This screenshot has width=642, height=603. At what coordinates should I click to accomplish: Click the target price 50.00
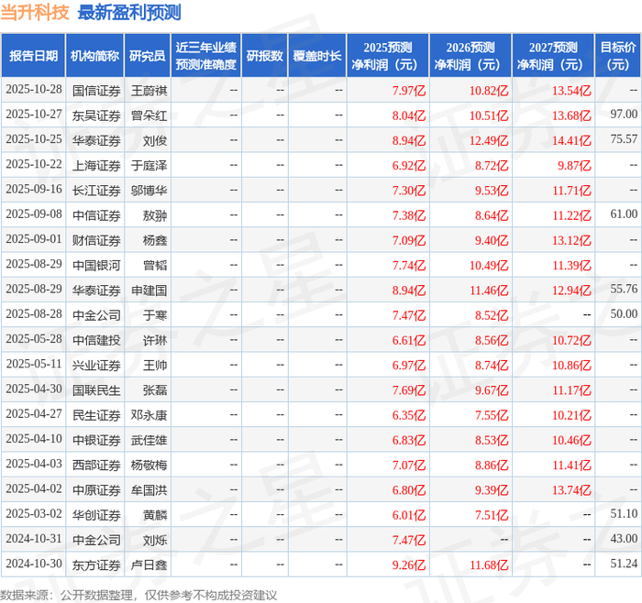(x=624, y=313)
